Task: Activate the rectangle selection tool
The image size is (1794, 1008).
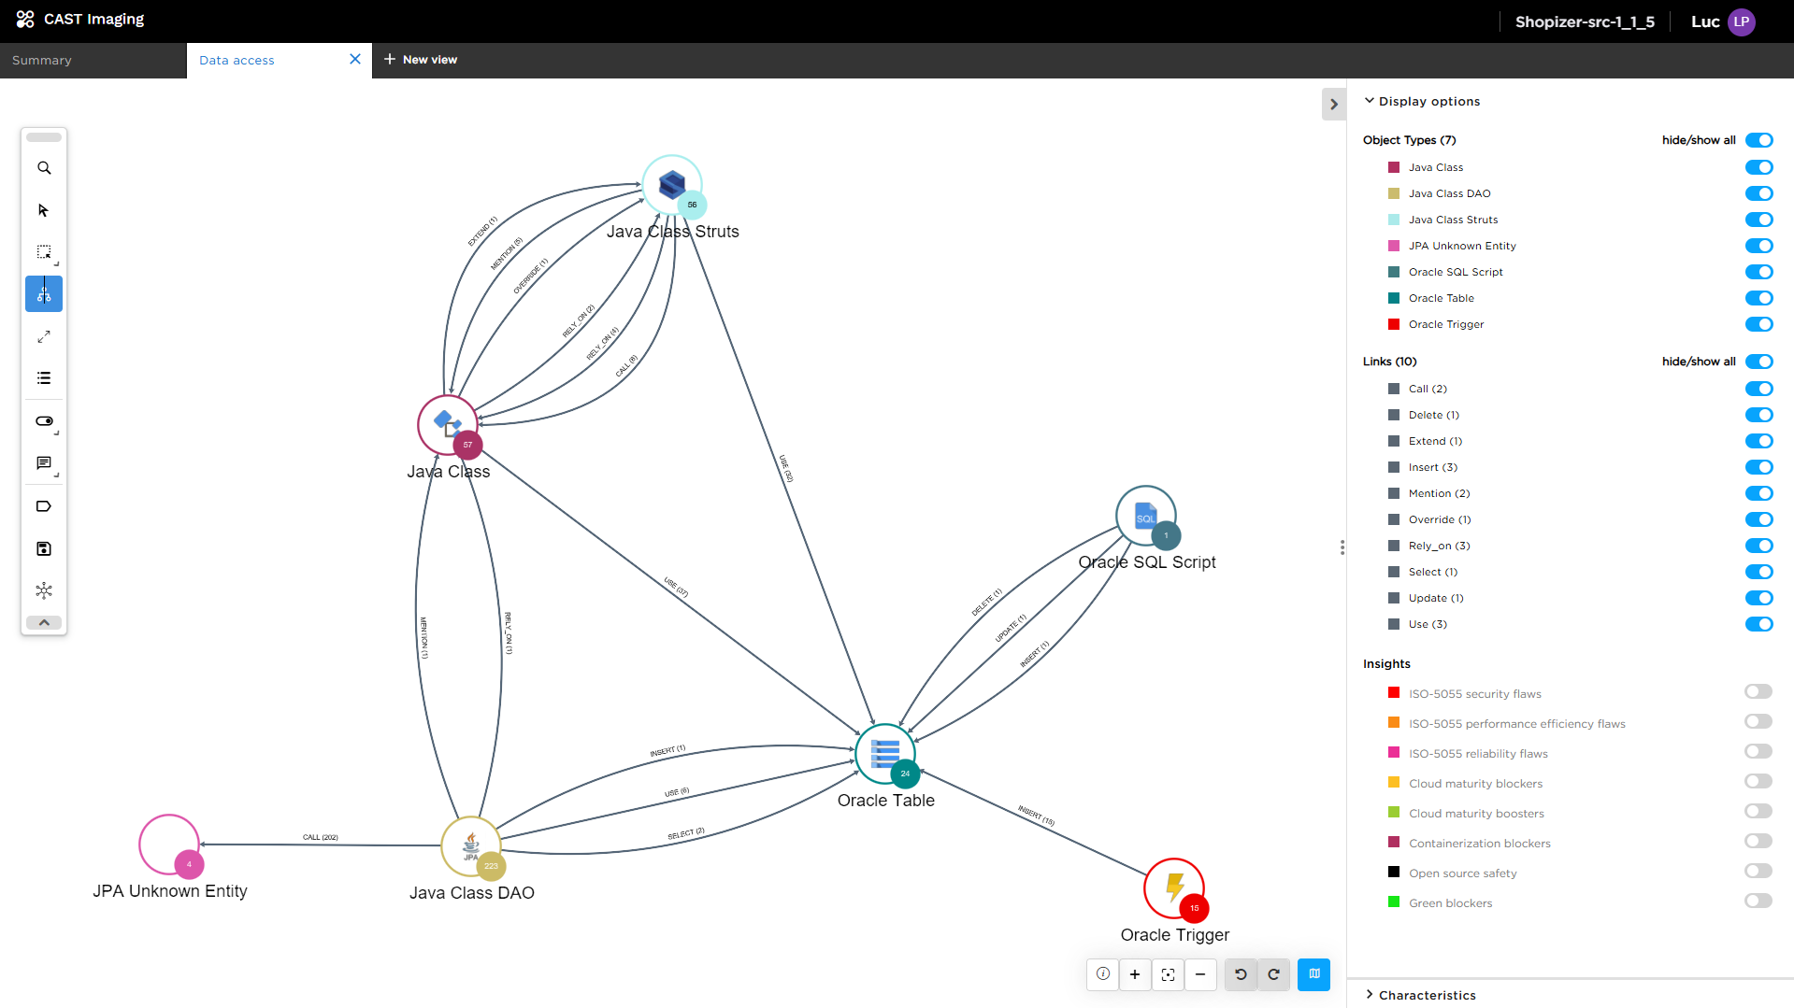Action: point(44,252)
